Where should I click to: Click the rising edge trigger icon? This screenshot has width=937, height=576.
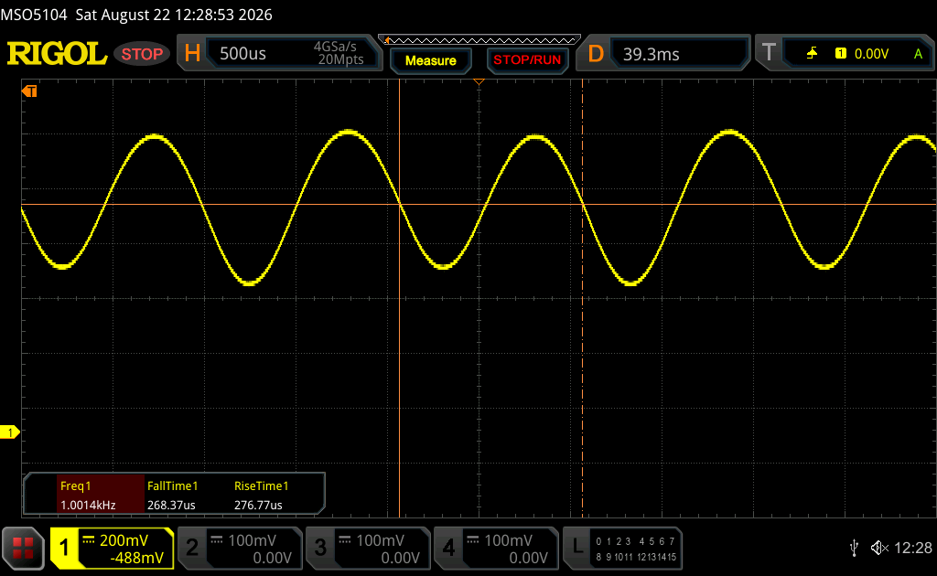click(812, 54)
